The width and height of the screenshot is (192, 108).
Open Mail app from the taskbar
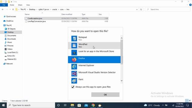(86, 105)
